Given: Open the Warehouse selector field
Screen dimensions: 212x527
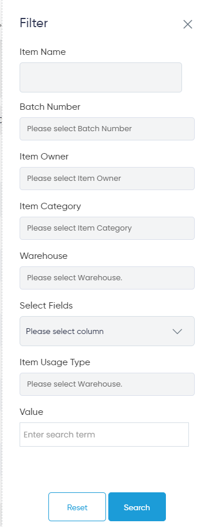Looking at the screenshot, I should click(x=107, y=278).
